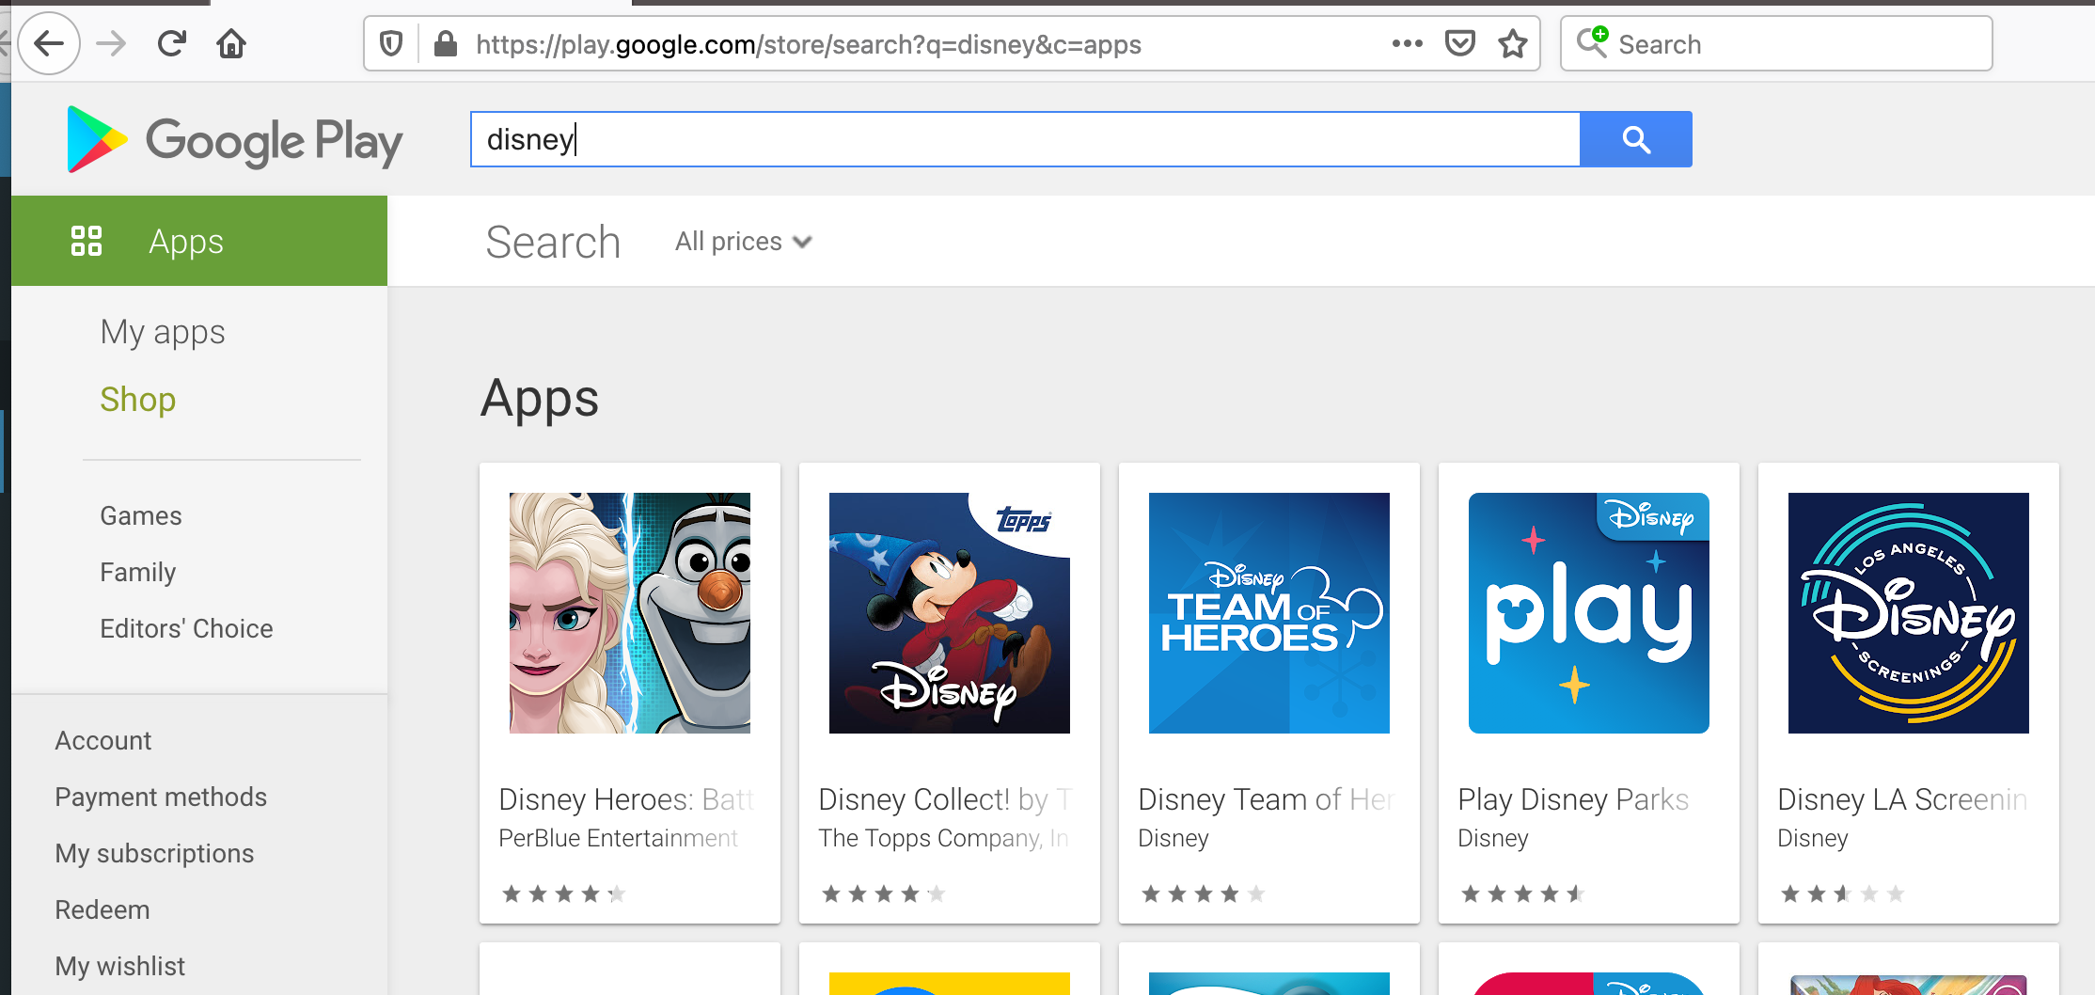Click the blue magnifier search button
The width and height of the screenshot is (2095, 995).
coord(1636,139)
